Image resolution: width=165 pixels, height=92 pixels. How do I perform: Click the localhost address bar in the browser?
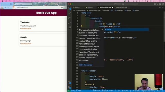point(38,8)
